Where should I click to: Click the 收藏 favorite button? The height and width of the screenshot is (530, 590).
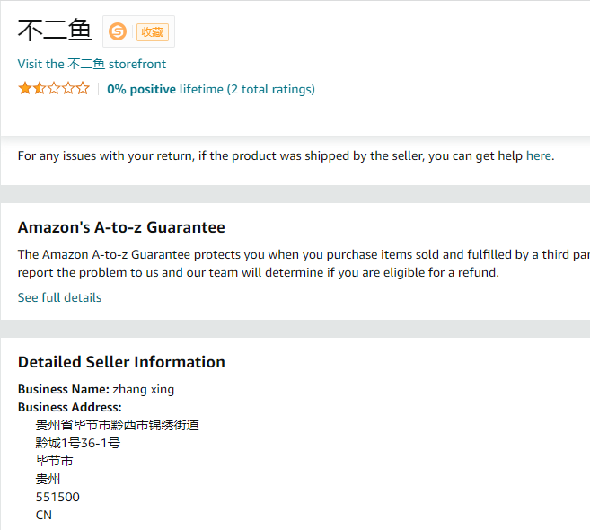click(151, 31)
